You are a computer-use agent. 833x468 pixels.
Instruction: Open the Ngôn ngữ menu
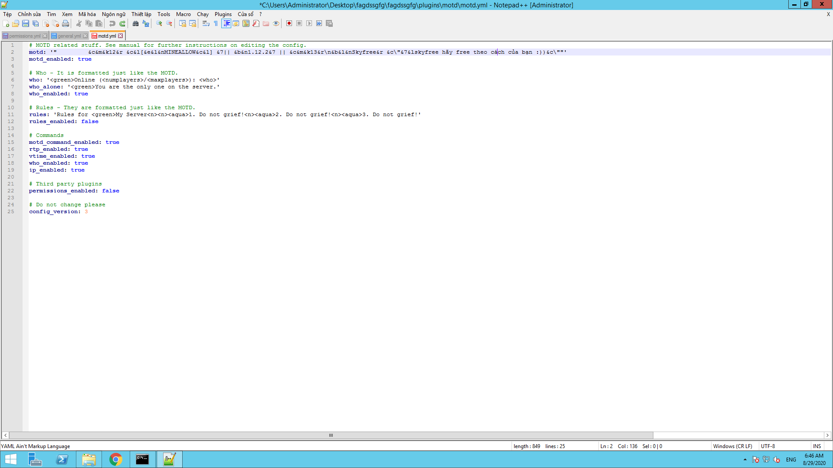pyautogui.click(x=113, y=14)
